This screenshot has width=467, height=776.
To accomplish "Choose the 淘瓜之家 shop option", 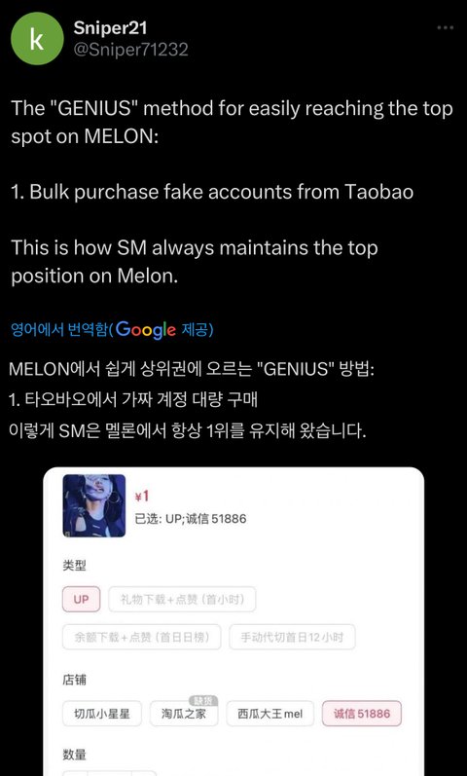I will point(184,714).
